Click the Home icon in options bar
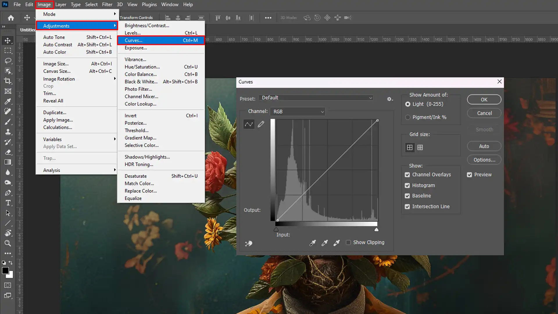The image size is (558, 314). pos(11,18)
